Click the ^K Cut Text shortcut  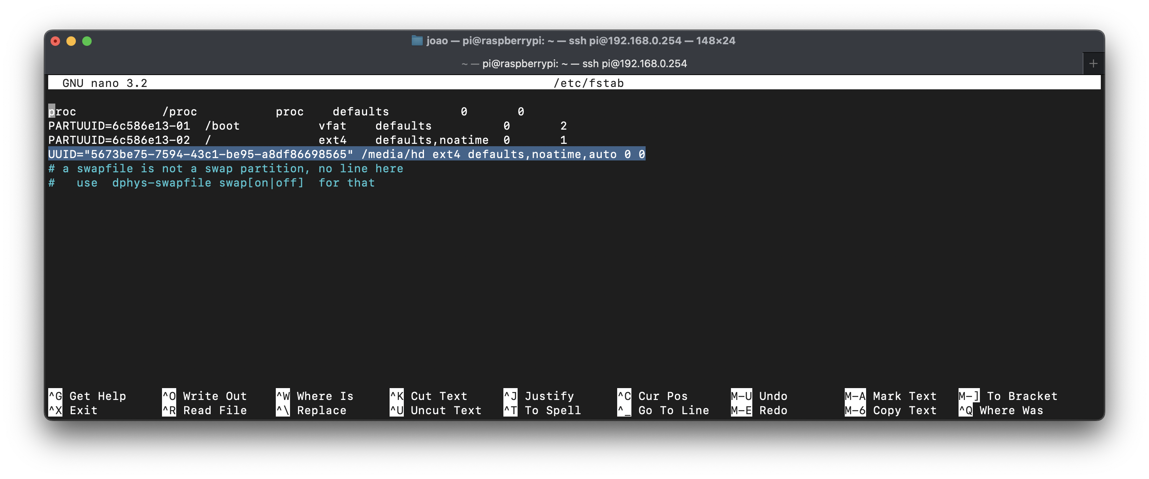[x=428, y=396]
